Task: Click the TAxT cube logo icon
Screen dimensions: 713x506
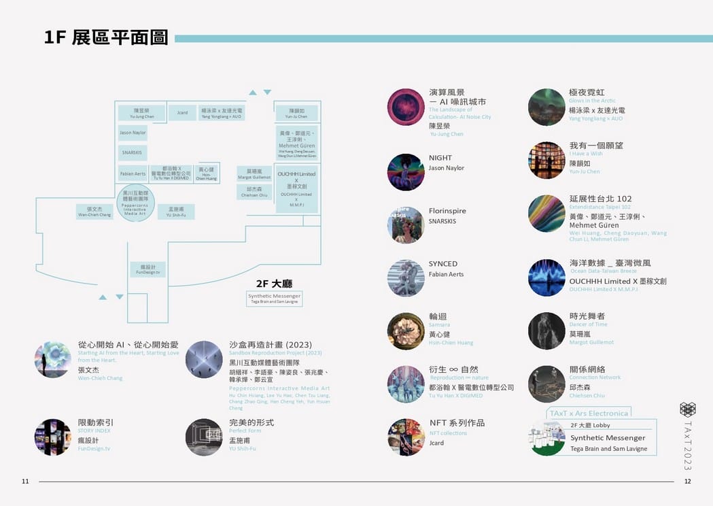Action: [x=688, y=409]
